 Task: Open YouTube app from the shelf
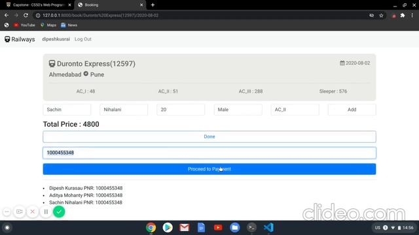click(218, 228)
